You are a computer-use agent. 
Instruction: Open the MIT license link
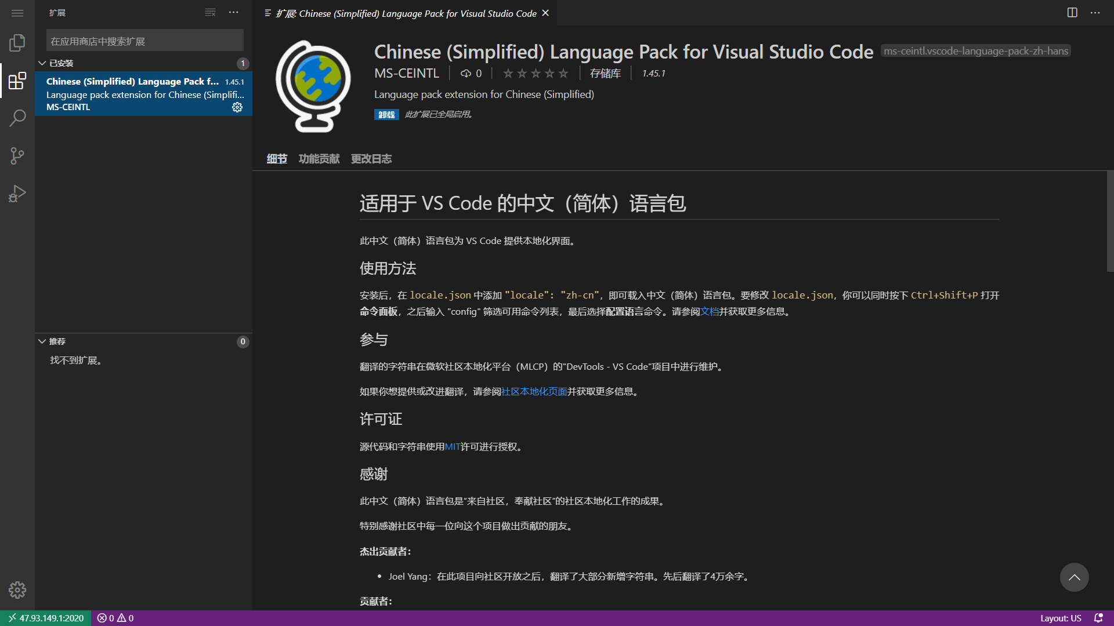click(453, 447)
